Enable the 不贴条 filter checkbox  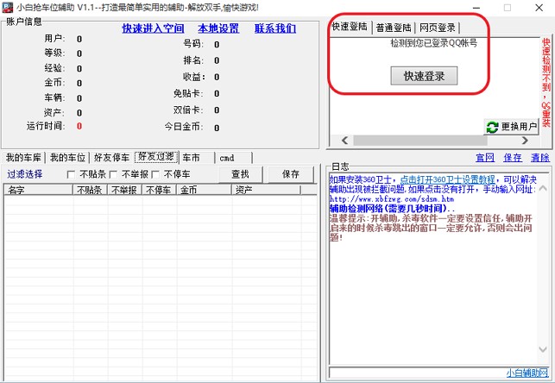pos(71,174)
